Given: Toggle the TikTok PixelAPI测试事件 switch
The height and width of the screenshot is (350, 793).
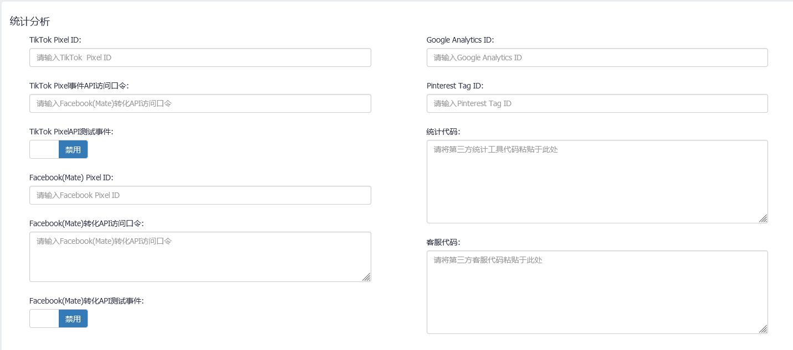Looking at the screenshot, I should (59, 149).
